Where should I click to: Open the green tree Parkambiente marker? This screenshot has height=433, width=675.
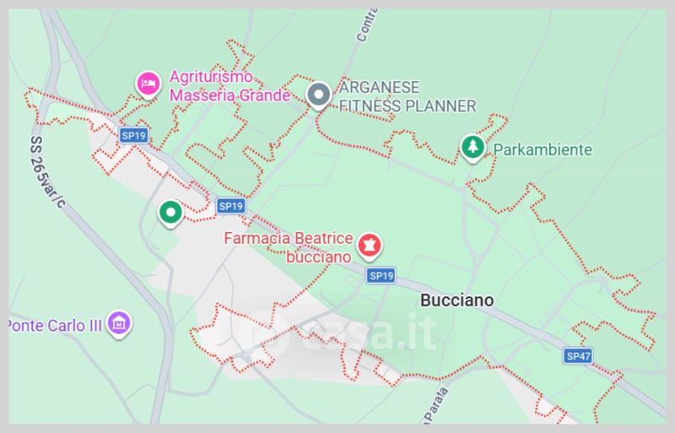[x=473, y=149]
